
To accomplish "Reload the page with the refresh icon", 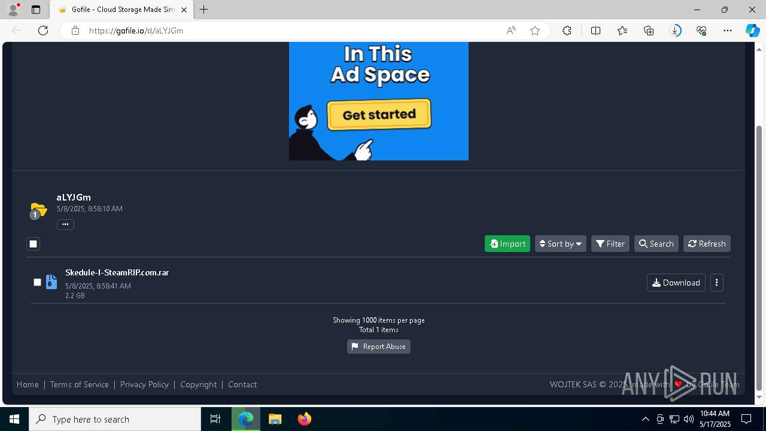I will [43, 31].
